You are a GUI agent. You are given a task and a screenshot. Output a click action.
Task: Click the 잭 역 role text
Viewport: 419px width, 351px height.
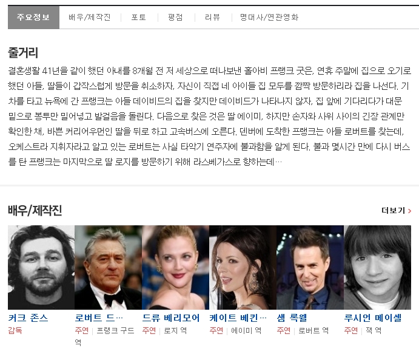(x=374, y=331)
